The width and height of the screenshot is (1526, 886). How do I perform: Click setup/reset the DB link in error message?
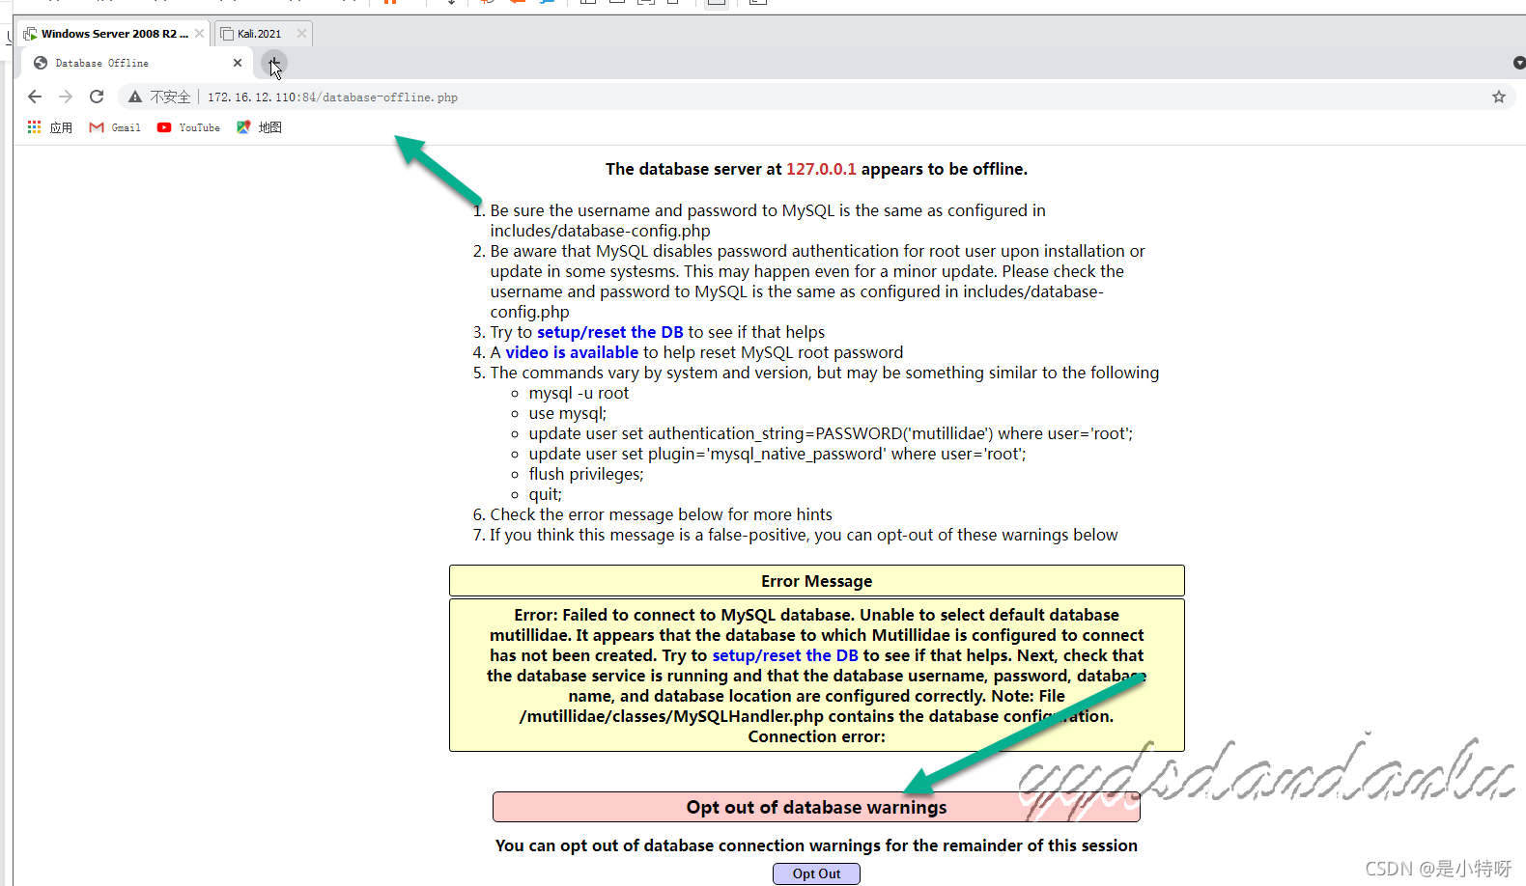coord(785,655)
